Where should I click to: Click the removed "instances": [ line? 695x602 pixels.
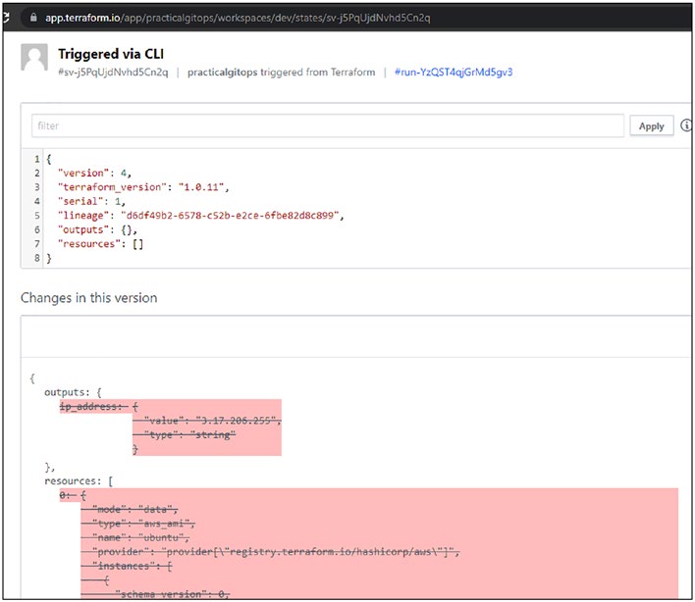pos(127,566)
